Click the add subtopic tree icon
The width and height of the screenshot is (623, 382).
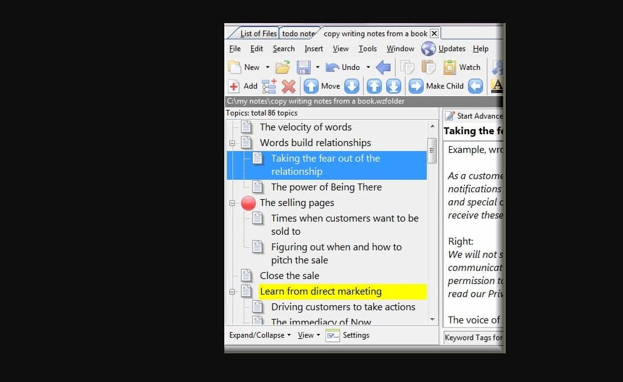pyautogui.click(x=269, y=86)
